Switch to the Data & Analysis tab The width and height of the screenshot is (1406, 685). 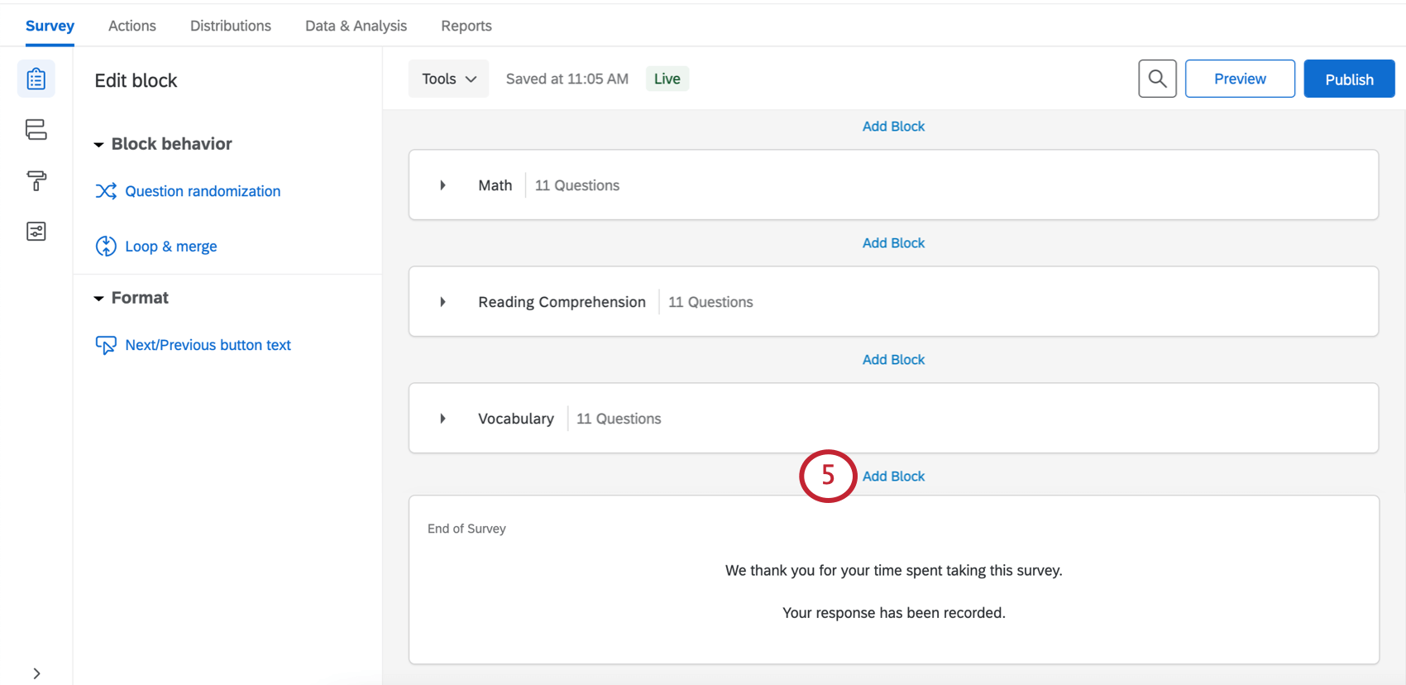pyautogui.click(x=356, y=26)
